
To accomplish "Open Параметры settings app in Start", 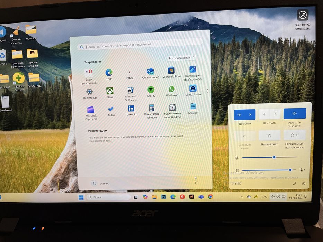I will 90,93.
